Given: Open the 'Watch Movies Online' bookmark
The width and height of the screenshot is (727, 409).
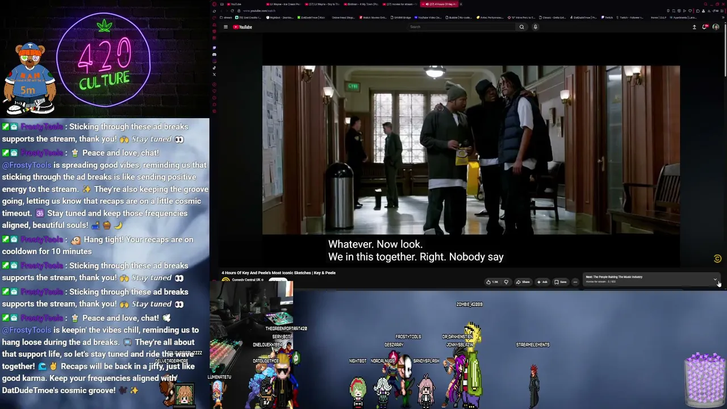Looking at the screenshot, I should click(x=374, y=18).
